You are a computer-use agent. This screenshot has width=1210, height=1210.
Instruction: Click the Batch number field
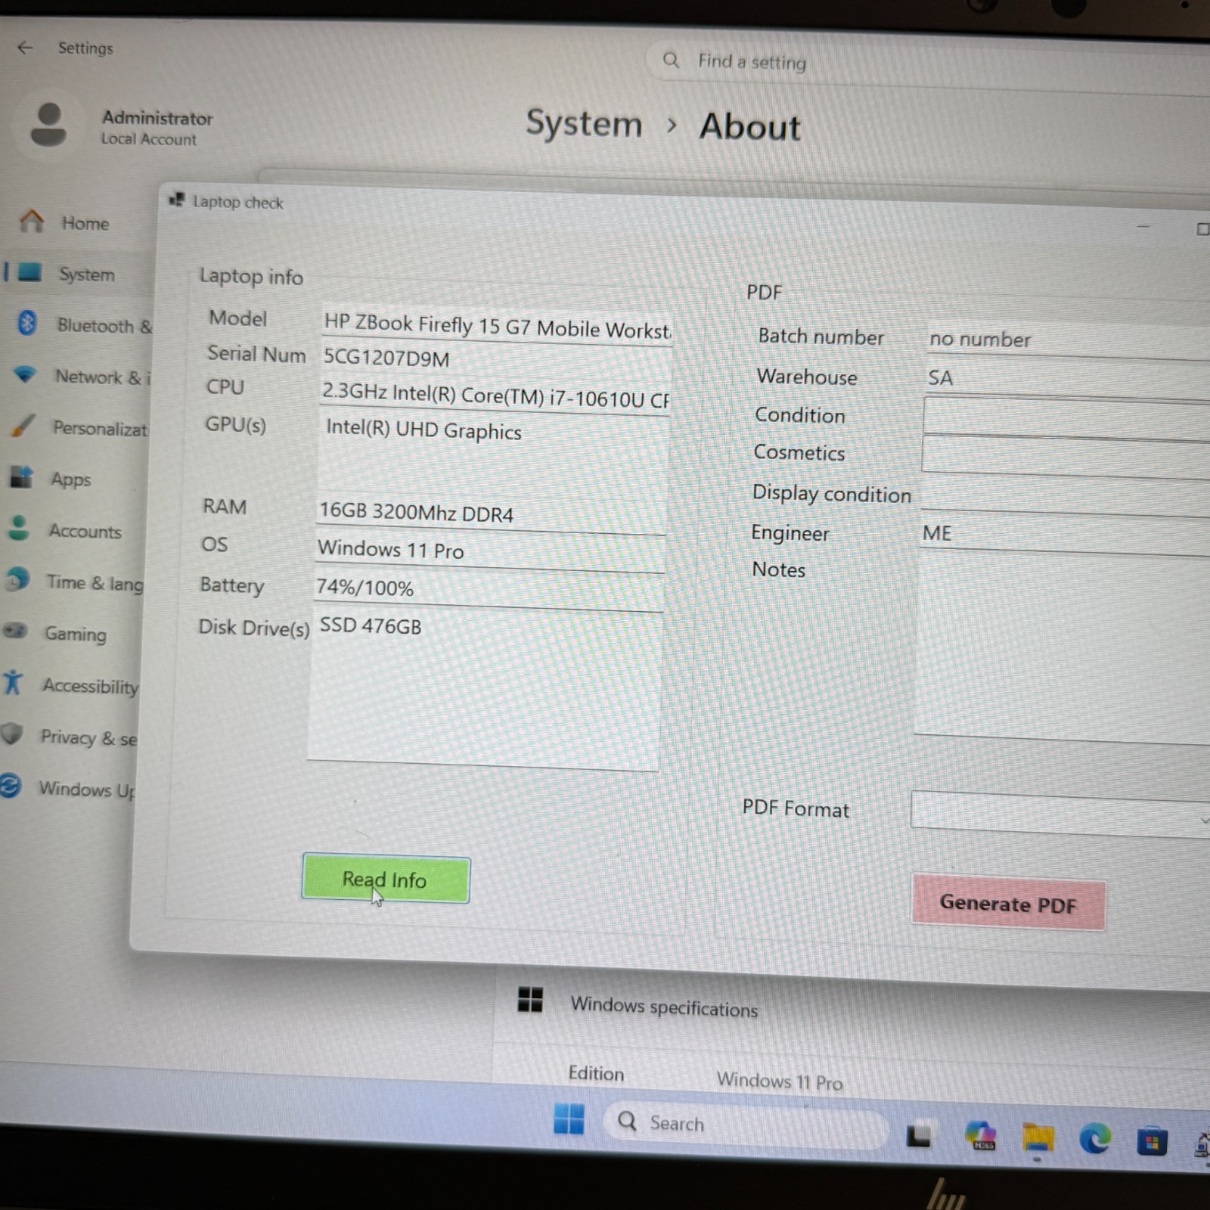coord(1066,340)
